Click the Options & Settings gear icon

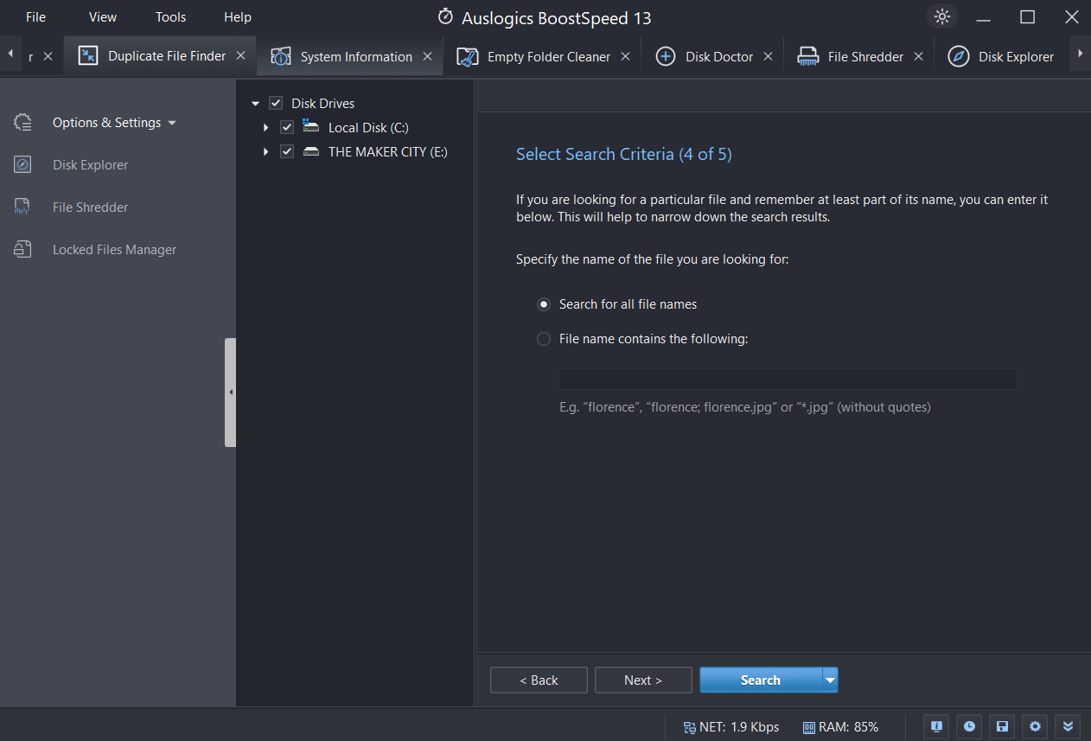(23, 123)
